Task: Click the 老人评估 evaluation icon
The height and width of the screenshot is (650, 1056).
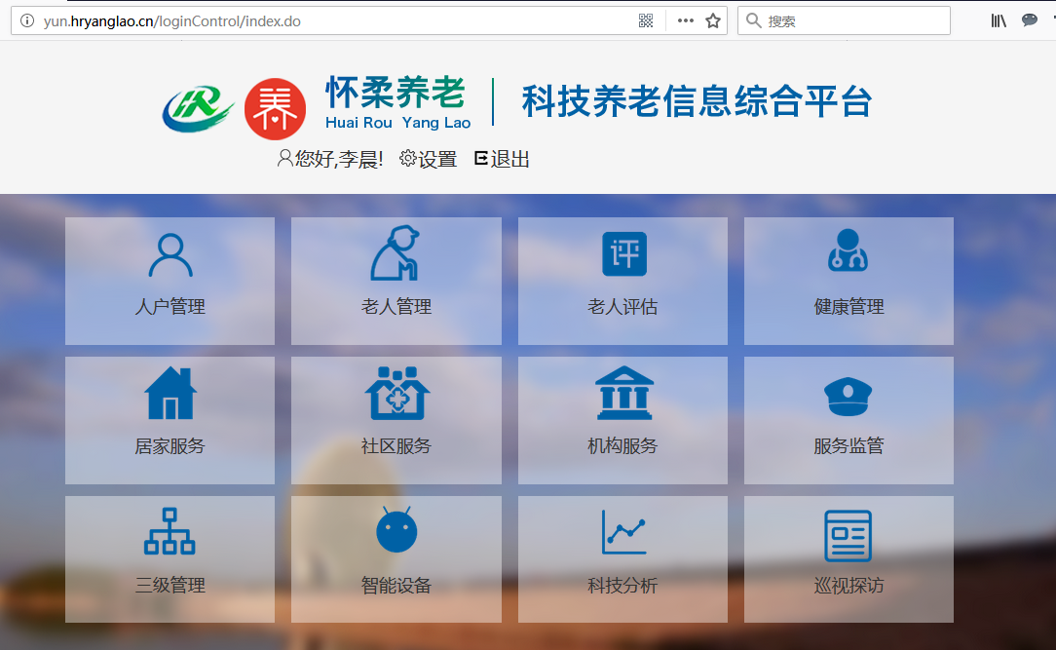Action: click(623, 254)
